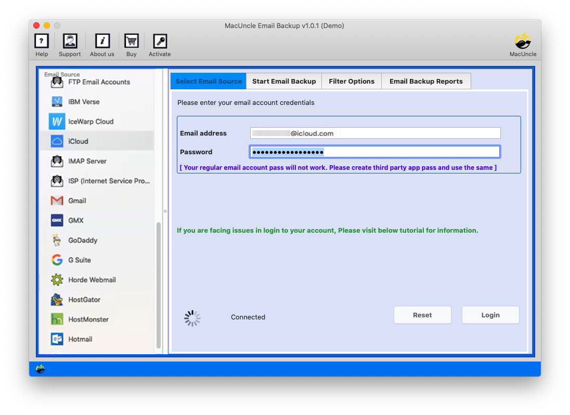Open the Filter Options tab
Screen dimensions: 570x415
(x=352, y=81)
